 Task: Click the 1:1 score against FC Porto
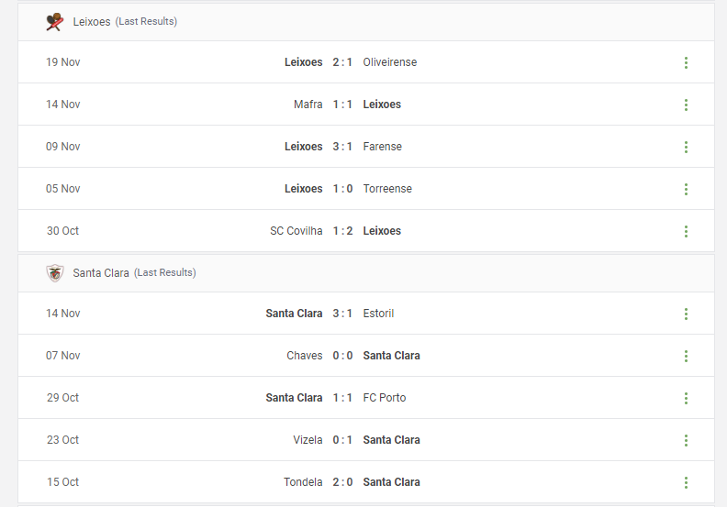342,398
